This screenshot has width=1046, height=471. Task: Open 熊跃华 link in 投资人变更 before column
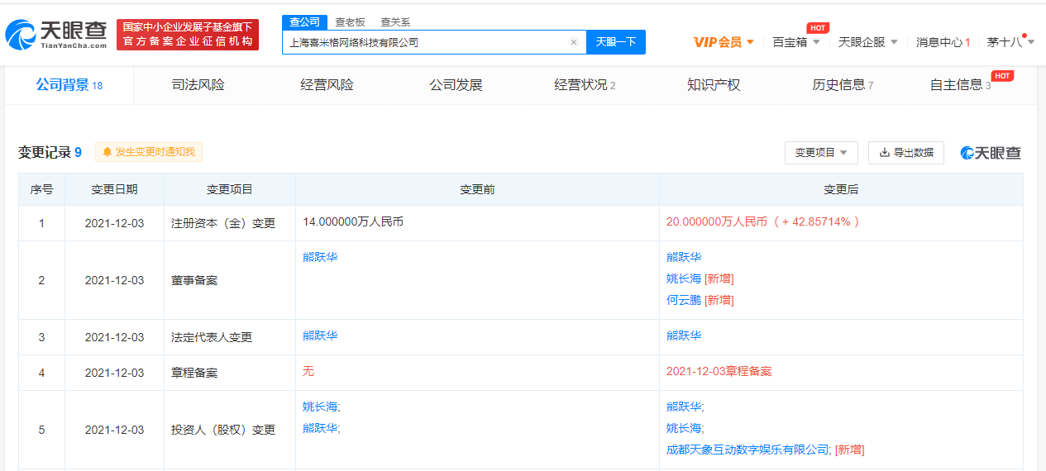click(320, 428)
